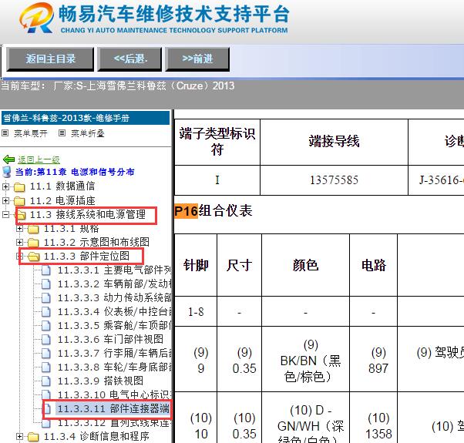Click the 11.3.4 诊断信息和程序 folder icon

pos(33,437)
